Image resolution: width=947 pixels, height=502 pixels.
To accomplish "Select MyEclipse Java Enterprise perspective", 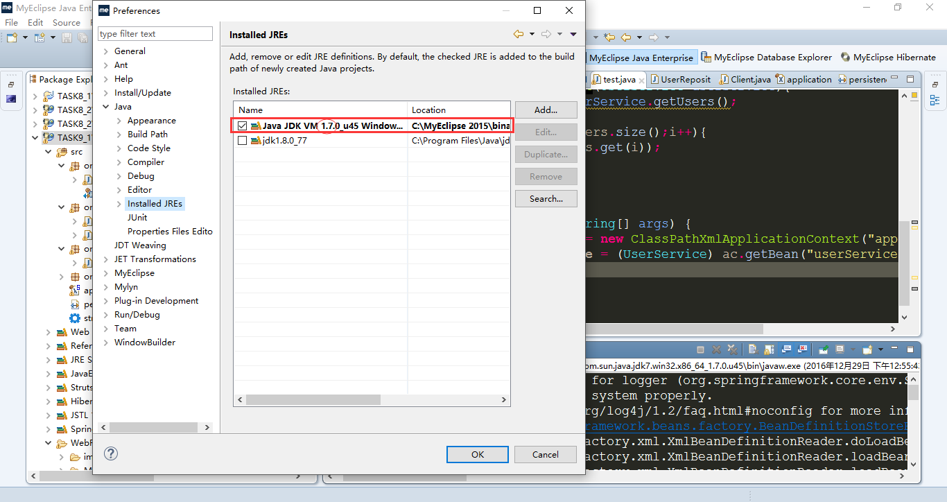I will pyautogui.click(x=640, y=58).
